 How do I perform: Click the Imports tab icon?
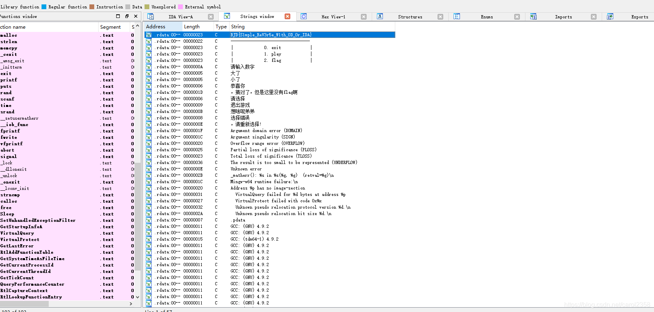(x=533, y=16)
